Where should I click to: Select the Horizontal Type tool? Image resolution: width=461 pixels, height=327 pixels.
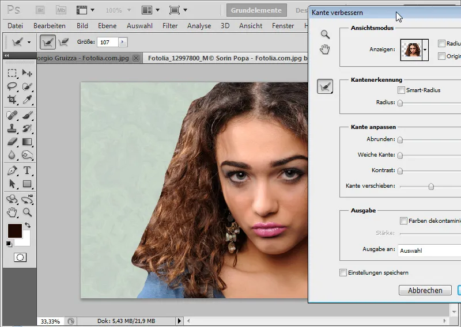27,170
